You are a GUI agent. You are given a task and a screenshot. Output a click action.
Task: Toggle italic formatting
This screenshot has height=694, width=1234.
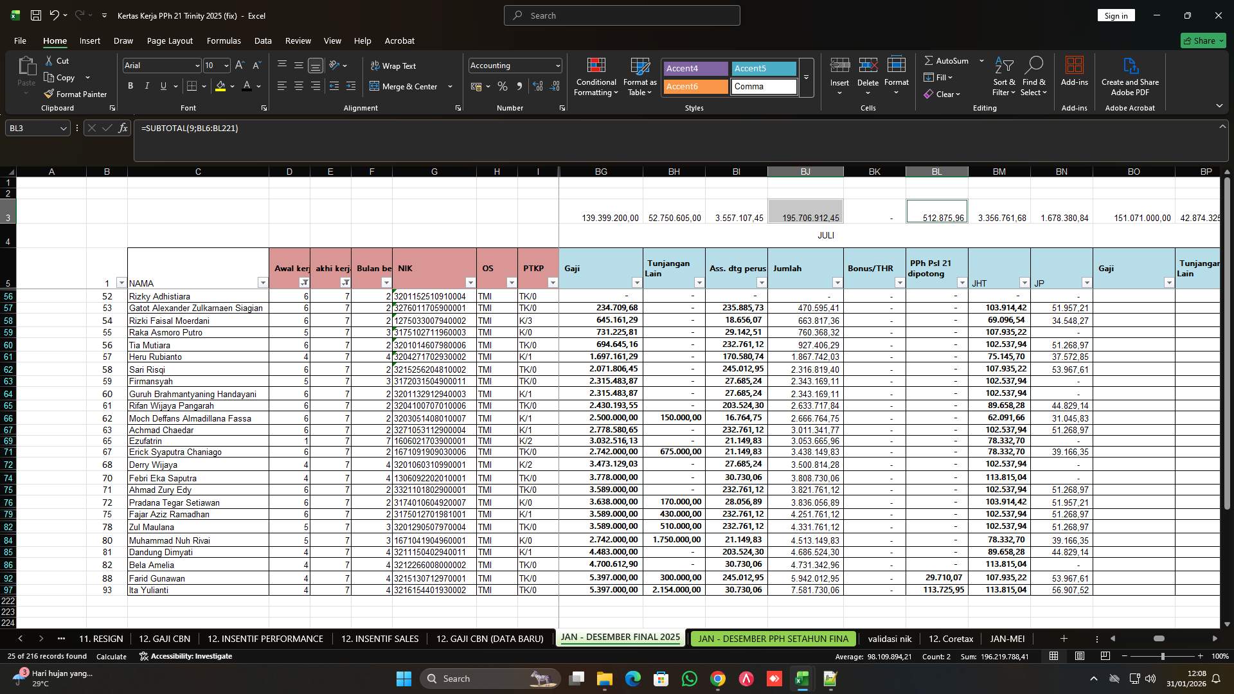tap(147, 85)
